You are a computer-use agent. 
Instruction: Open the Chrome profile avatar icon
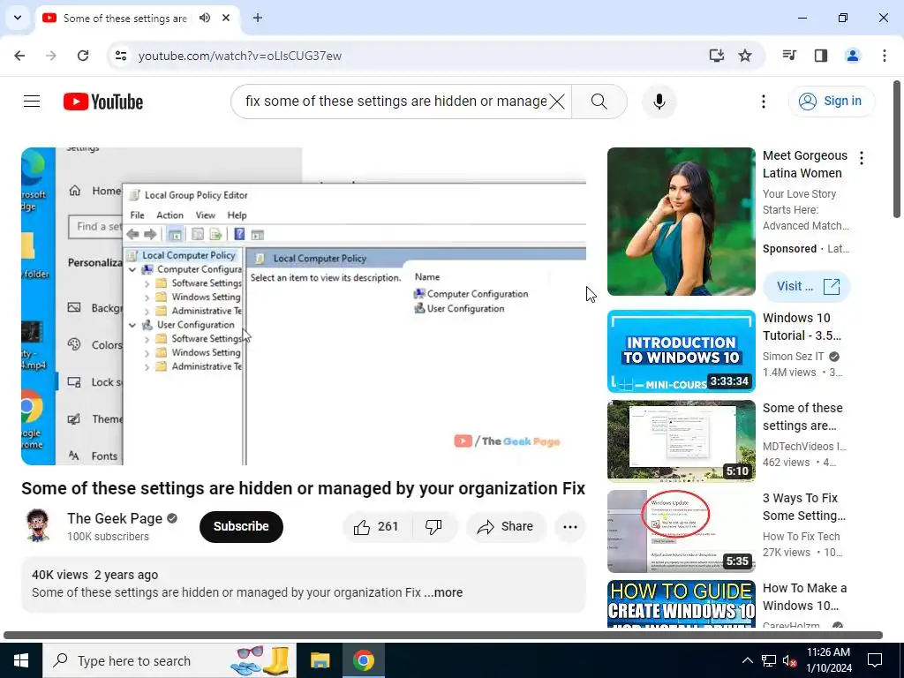(853, 56)
